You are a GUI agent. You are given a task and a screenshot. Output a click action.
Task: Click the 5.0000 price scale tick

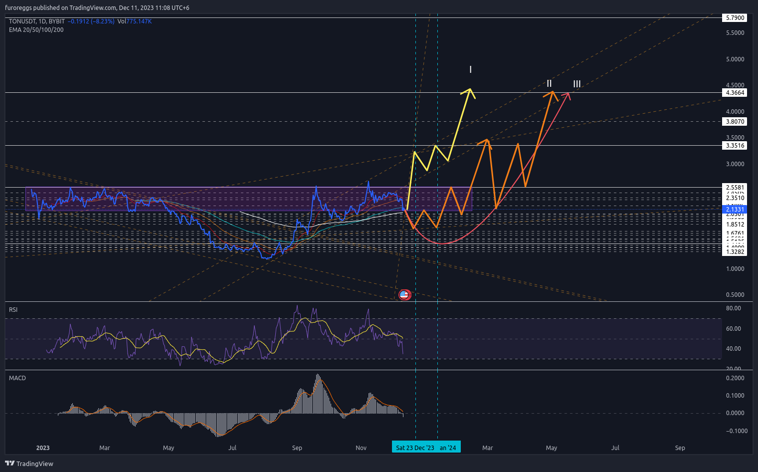[735, 59]
